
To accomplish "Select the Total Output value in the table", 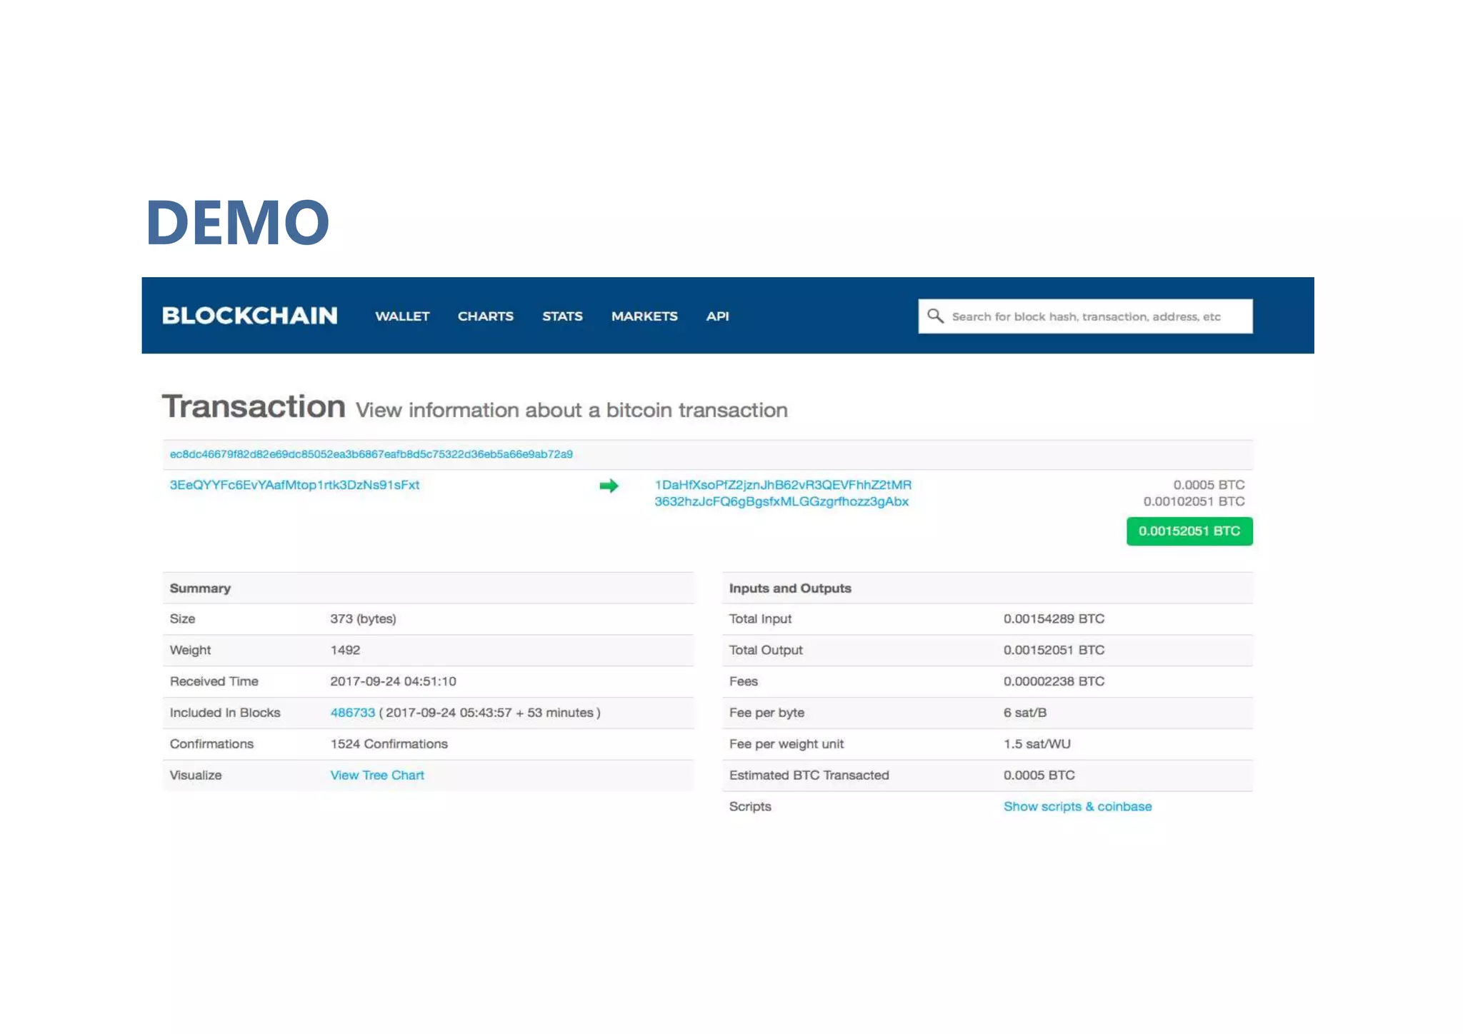I will [x=1054, y=651].
